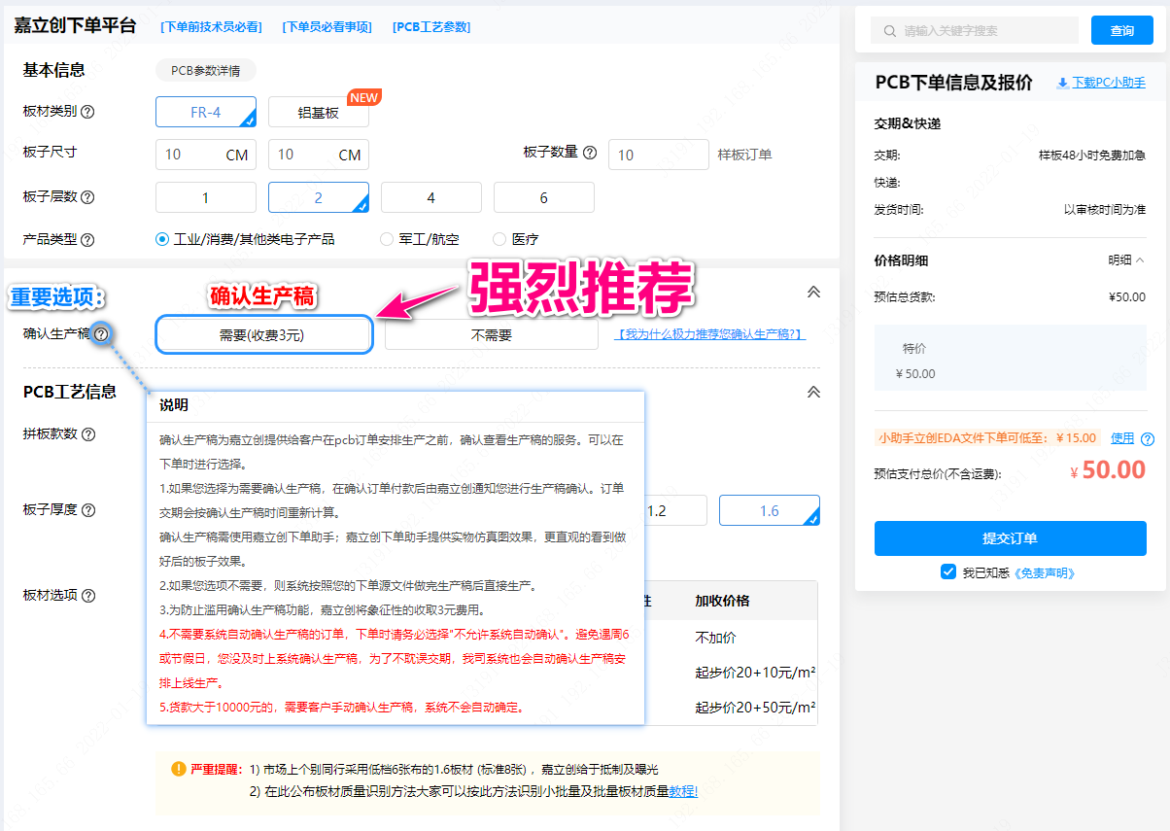The height and width of the screenshot is (831, 1170).
Task: Set board layers to 1
Action: coord(206,197)
